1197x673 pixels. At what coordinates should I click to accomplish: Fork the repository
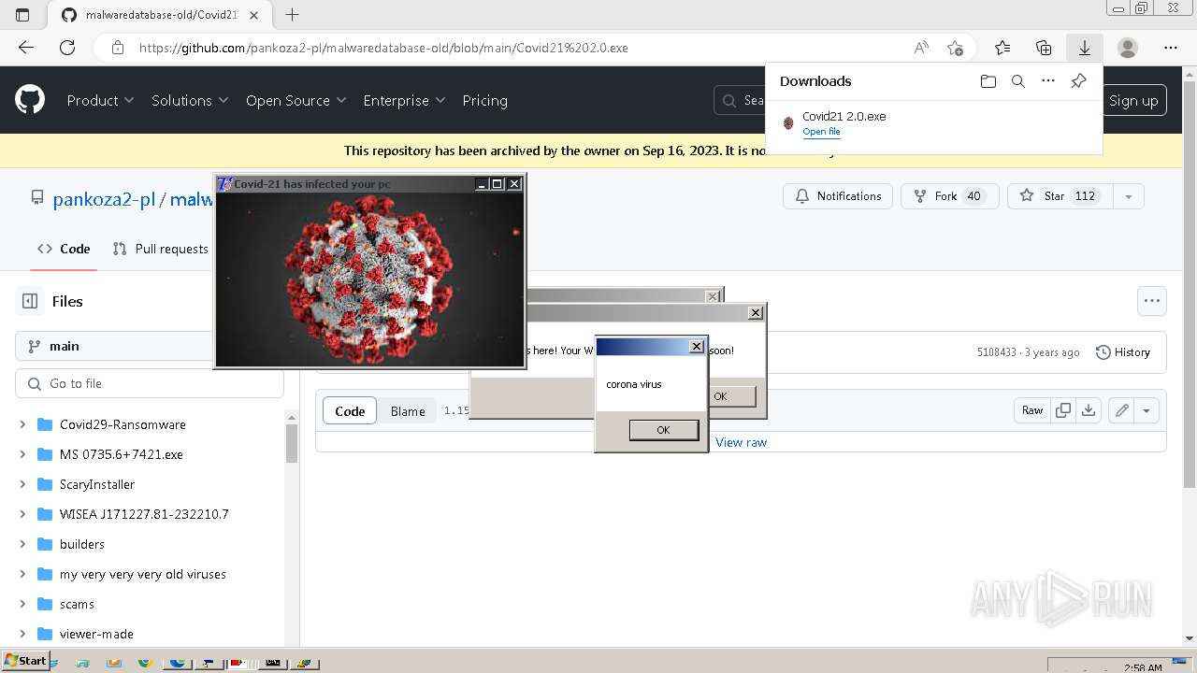coord(949,196)
